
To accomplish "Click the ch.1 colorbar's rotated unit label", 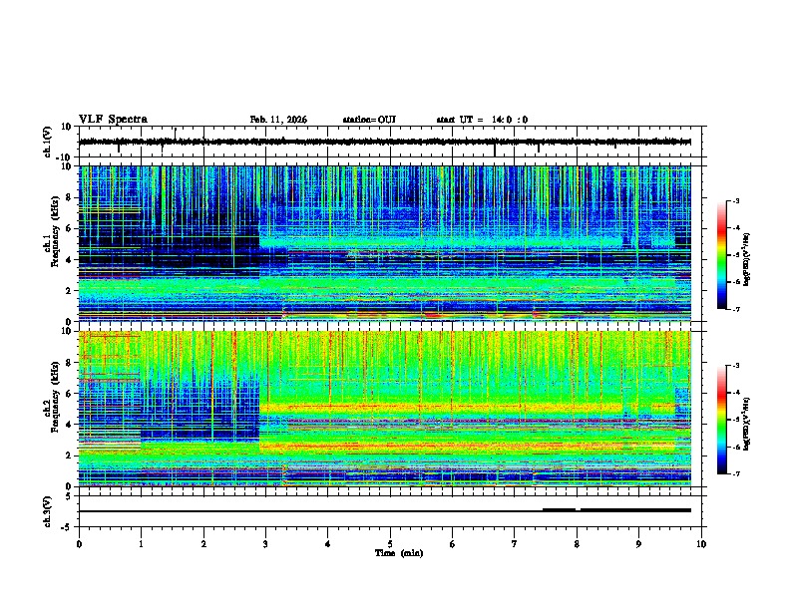I will pos(747,260).
